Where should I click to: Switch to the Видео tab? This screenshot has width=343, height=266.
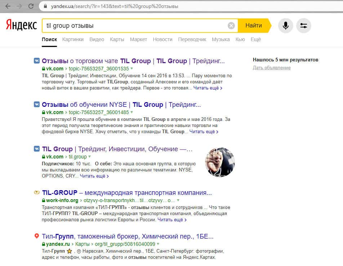coord(97,39)
